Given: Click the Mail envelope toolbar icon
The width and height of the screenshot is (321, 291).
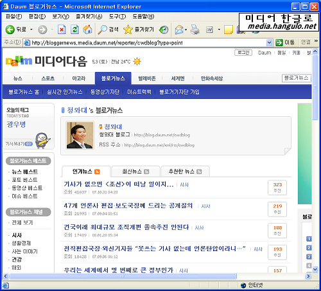Looking at the screenshot, I should pos(179,30).
